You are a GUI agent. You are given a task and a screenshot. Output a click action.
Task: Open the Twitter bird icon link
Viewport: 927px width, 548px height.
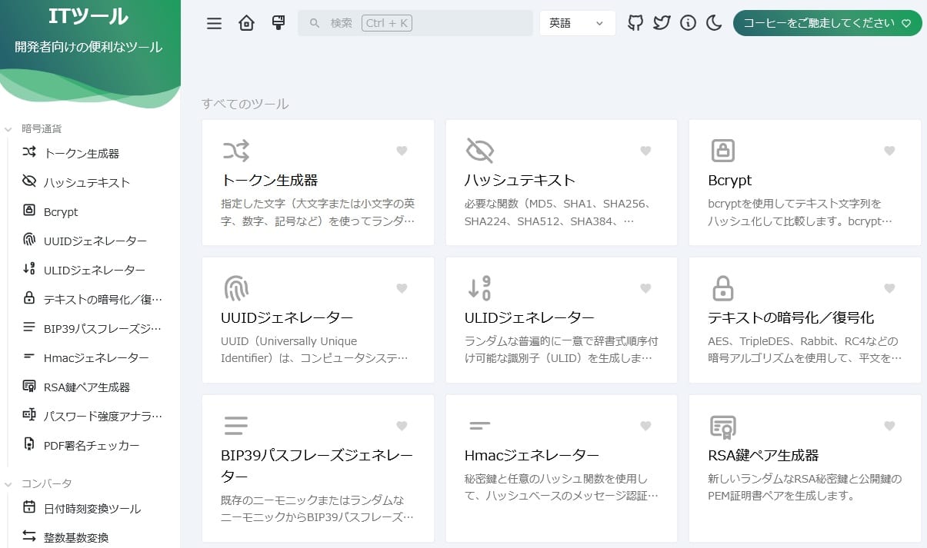pyautogui.click(x=662, y=23)
